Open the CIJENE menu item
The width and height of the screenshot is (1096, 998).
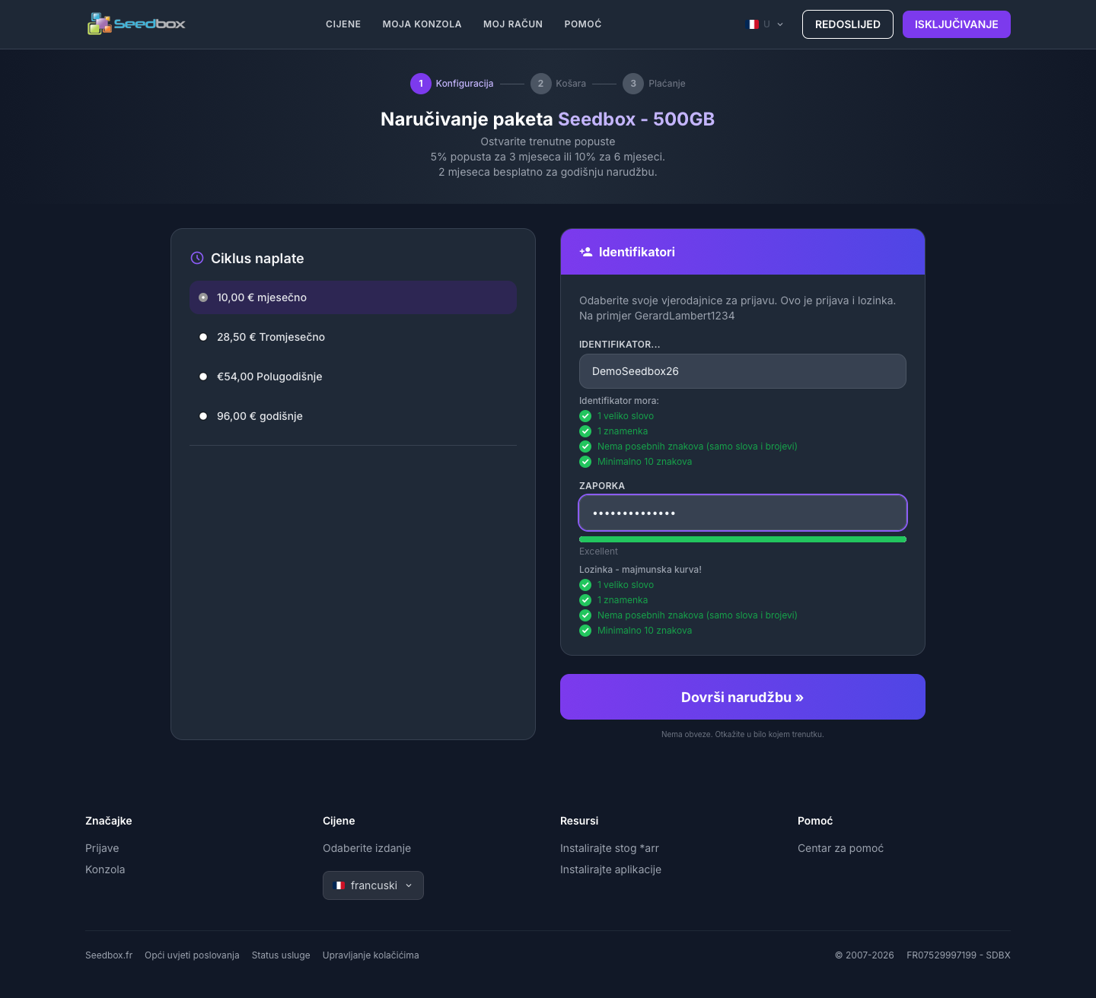click(x=343, y=24)
